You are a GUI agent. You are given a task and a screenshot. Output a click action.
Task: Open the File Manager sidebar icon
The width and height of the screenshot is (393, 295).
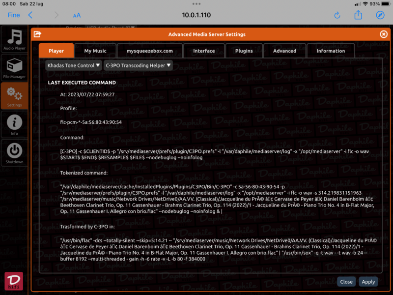point(14,67)
